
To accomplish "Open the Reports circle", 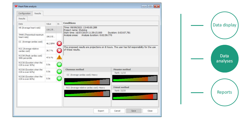I will click(224, 92).
